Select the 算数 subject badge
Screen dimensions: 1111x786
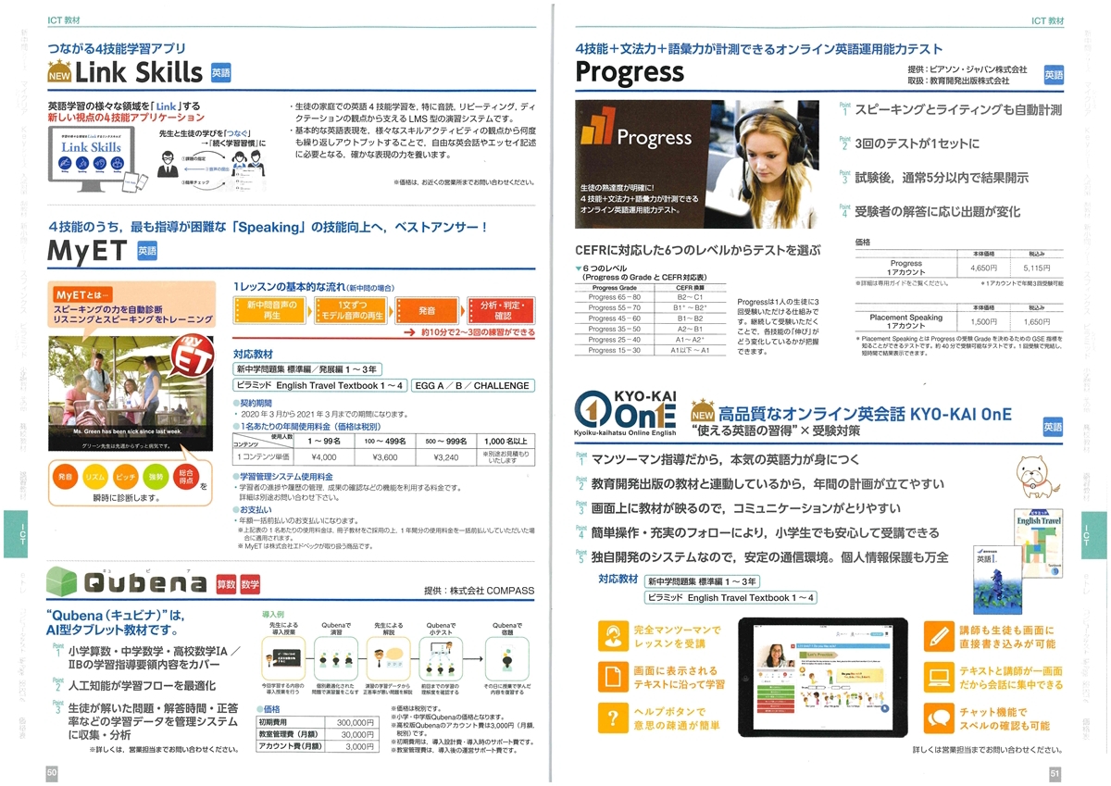(x=226, y=584)
